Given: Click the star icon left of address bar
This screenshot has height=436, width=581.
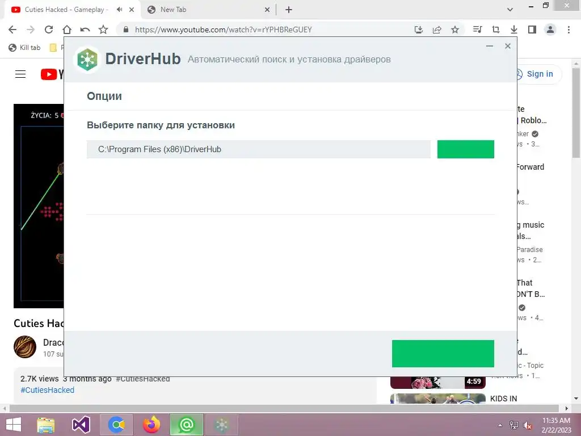Looking at the screenshot, I should pos(103,30).
